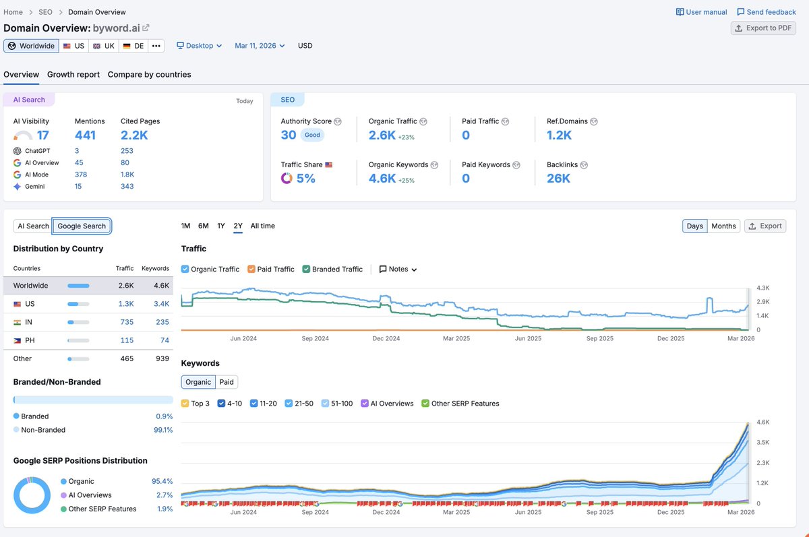Click the Notes speech-bubble icon

point(383,269)
